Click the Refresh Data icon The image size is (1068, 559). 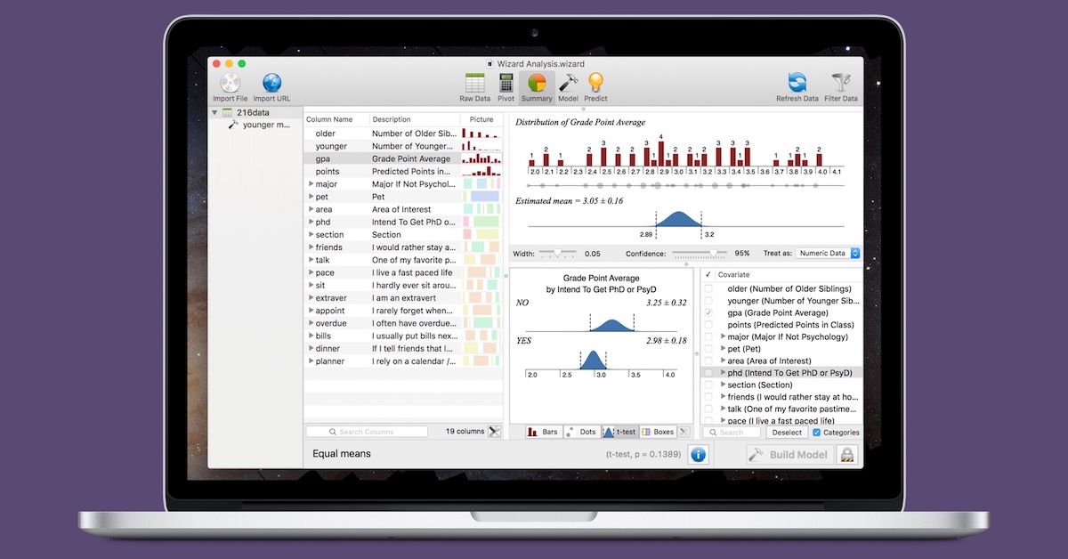[797, 84]
